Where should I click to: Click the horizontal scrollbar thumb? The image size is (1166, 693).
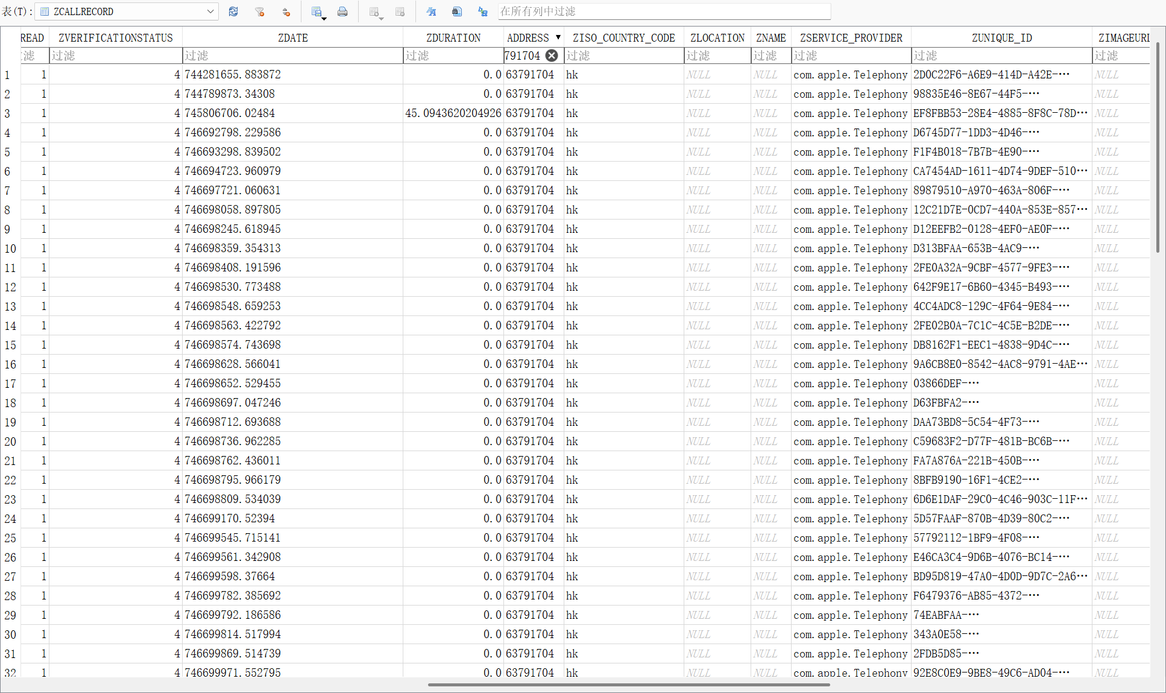point(629,685)
